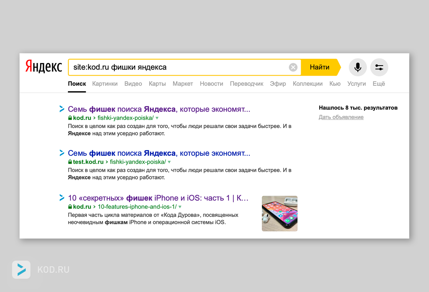Click the Яндекс logo
This screenshot has height=292, width=429.
click(x=44, y=67)
